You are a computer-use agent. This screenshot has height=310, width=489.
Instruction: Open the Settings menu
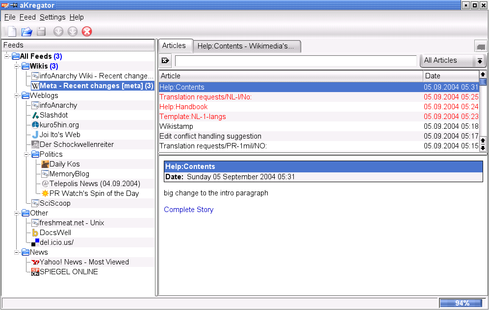[52, 17]
